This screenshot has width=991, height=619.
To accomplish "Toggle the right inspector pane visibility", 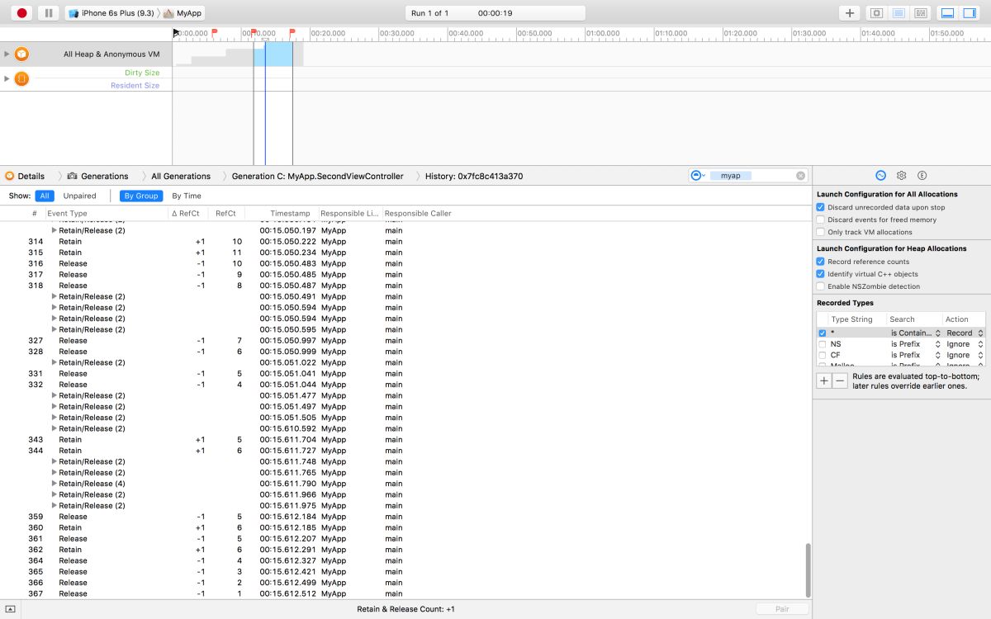I will tap(970, 13).
